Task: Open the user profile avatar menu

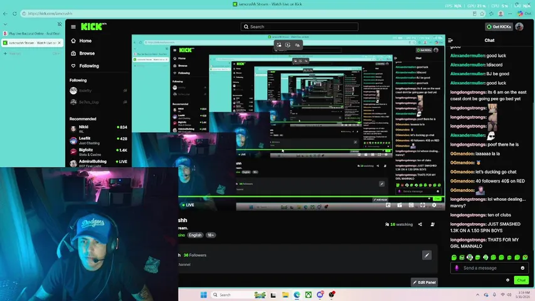Action: click(x=519, y=26)
